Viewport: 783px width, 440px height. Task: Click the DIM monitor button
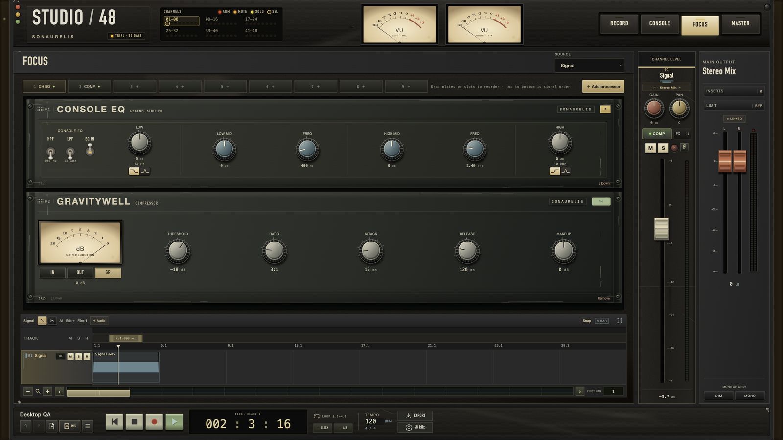tap(718, 396)
